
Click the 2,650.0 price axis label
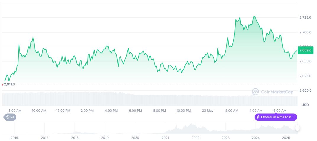click(x=305, y=61)
